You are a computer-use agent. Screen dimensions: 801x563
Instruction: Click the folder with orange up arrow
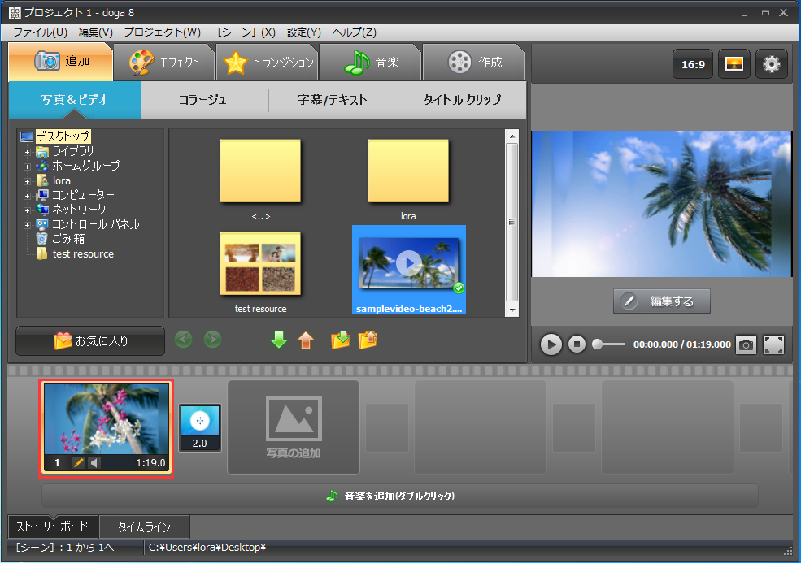368,340
